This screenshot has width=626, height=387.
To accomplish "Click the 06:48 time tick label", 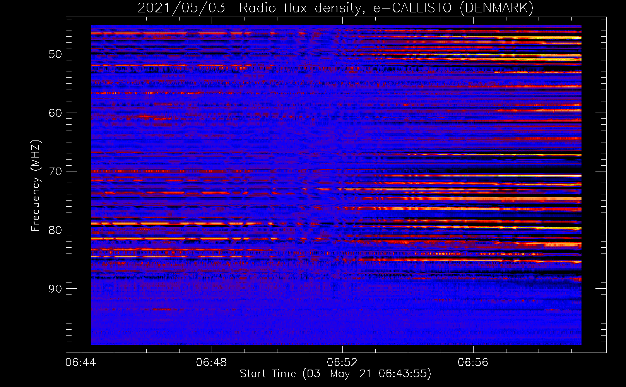I will coord(211,363).
